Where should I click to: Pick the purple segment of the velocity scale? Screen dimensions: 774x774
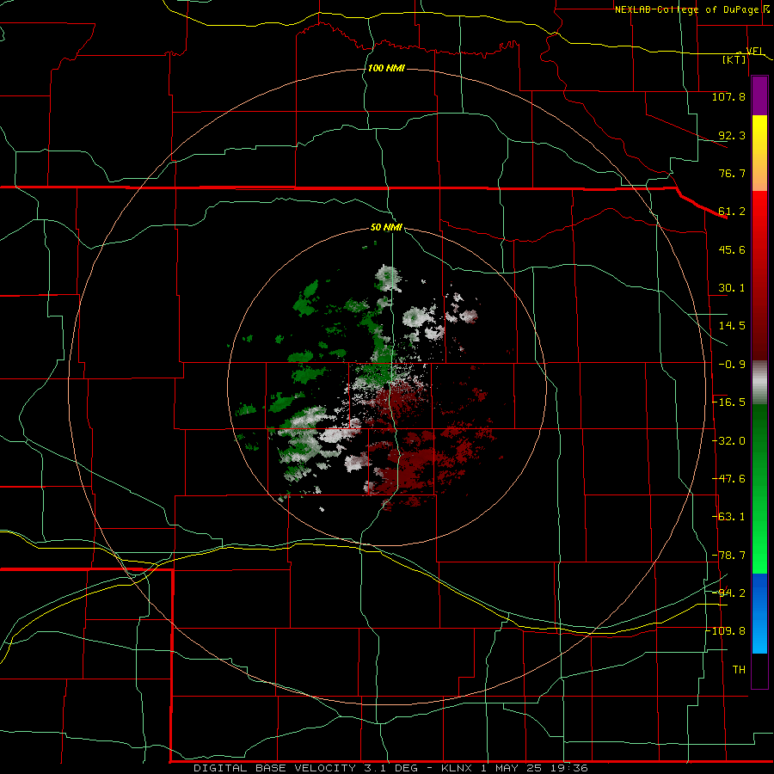(759, 96)
